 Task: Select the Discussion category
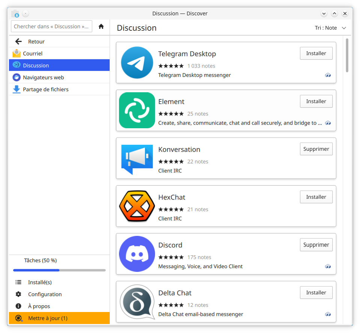coord(59,65)
